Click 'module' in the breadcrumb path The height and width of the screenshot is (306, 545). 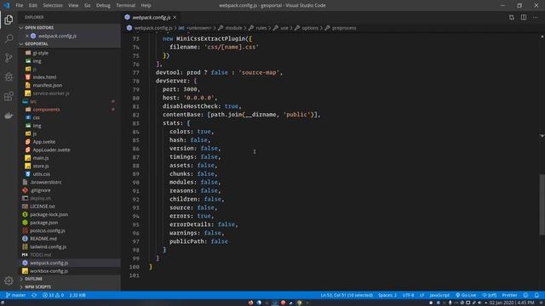coord(233,28)
